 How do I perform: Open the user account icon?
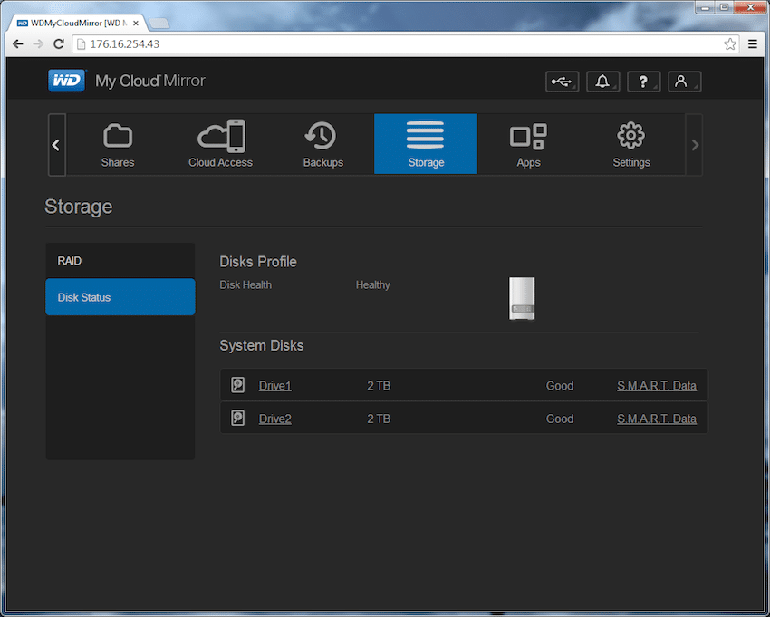click(685, 82)
